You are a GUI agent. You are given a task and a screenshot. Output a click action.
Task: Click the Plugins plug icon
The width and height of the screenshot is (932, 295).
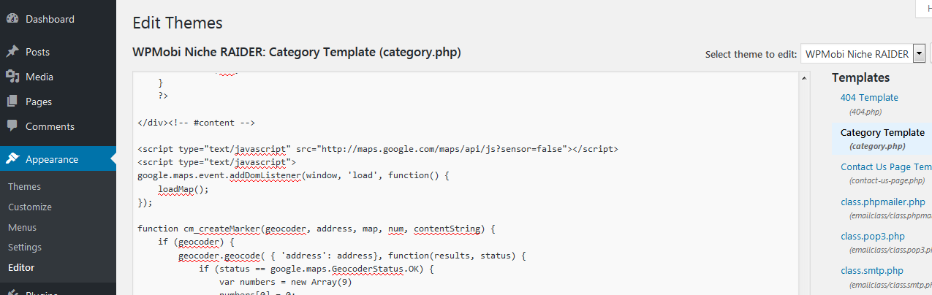12,292
